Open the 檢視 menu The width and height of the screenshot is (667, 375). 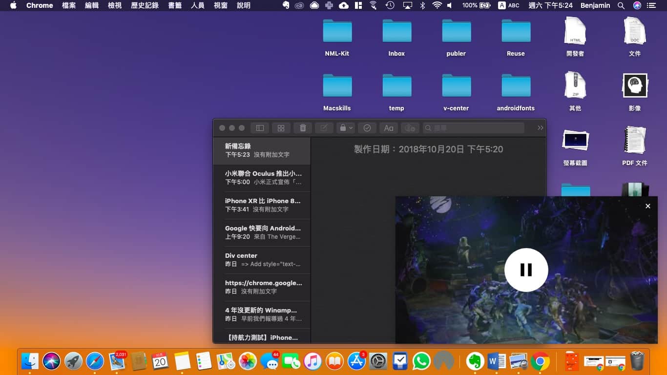tap(115, 5)
